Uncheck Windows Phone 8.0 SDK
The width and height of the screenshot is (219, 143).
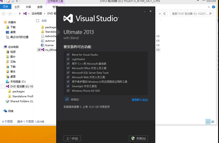68,90
